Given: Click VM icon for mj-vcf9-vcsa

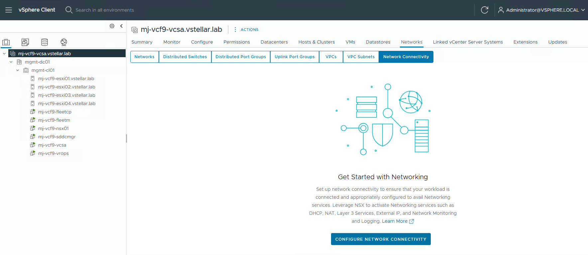Looking at the screenshot, I should point(33,145).
